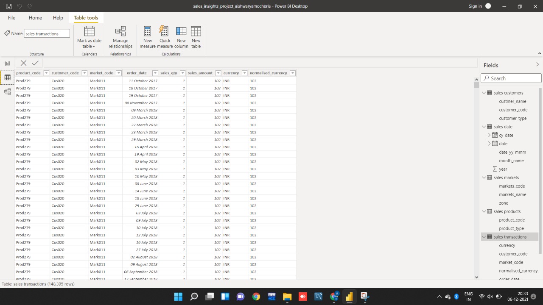Click the Redo arrow icon
Screen dimensions: 543x305
click(30, 6)
